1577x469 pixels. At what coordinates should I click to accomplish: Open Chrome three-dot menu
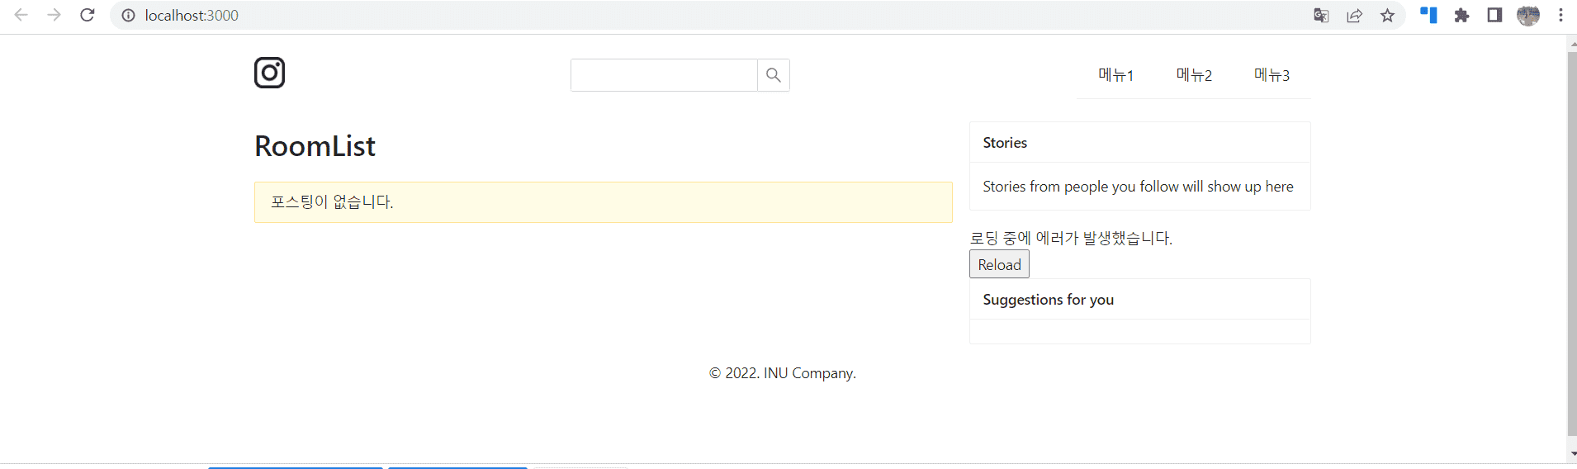pos(1560,15)
